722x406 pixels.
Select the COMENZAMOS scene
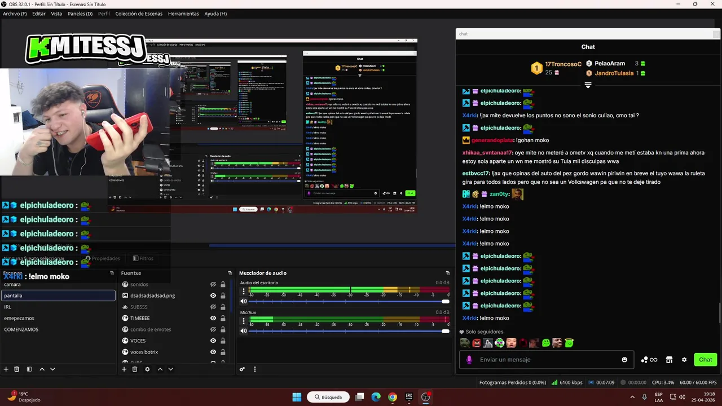[58, 329]
